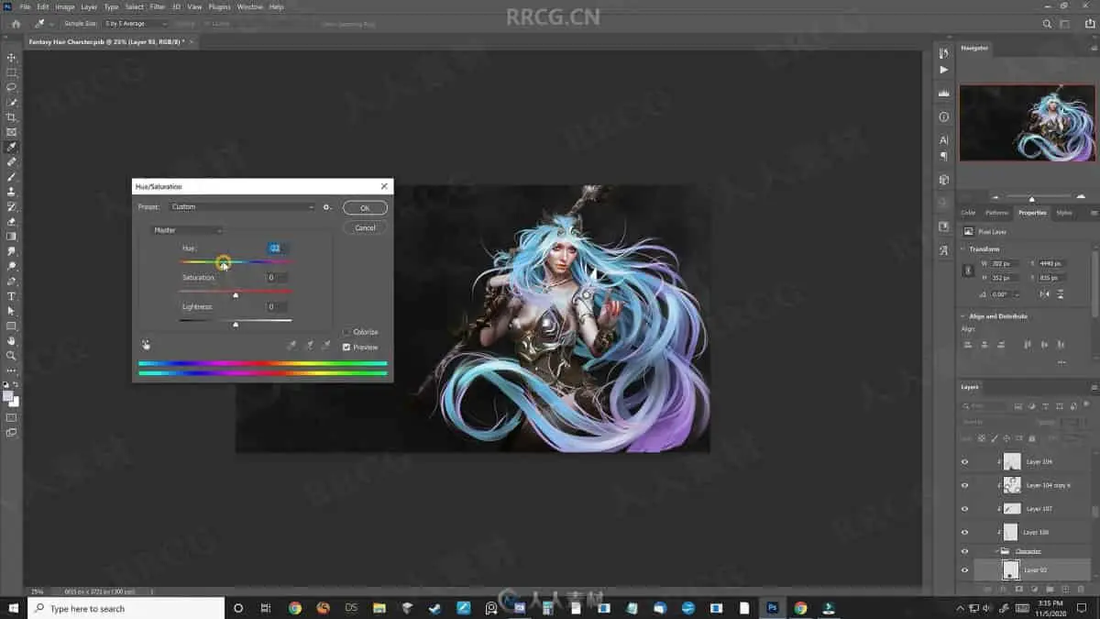
Task: Open the Photoshop icon in the taskbar
Action: point(772,608)
